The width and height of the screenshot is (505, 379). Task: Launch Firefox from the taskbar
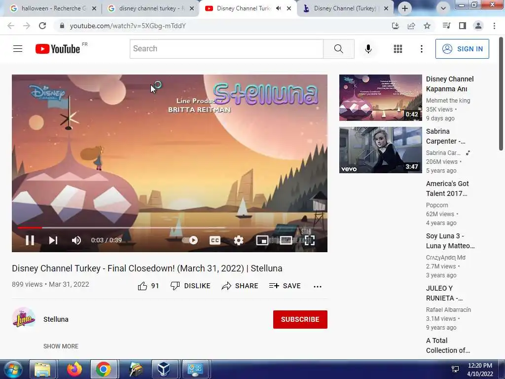[74, 369]
